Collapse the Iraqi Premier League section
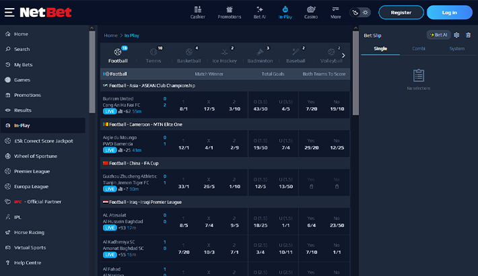This screenshot has height=276, width=478. click(x=225, y=202)
